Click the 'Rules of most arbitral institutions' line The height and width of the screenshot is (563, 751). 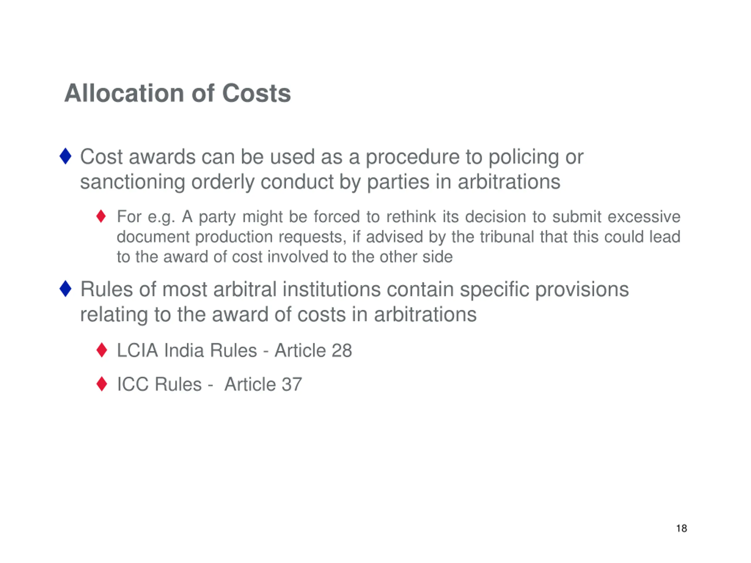[x=354, y=290]
